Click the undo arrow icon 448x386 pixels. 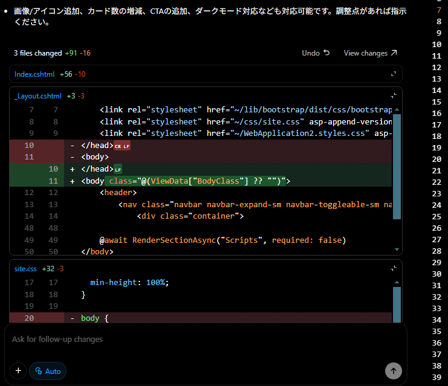tap(326, 53)
